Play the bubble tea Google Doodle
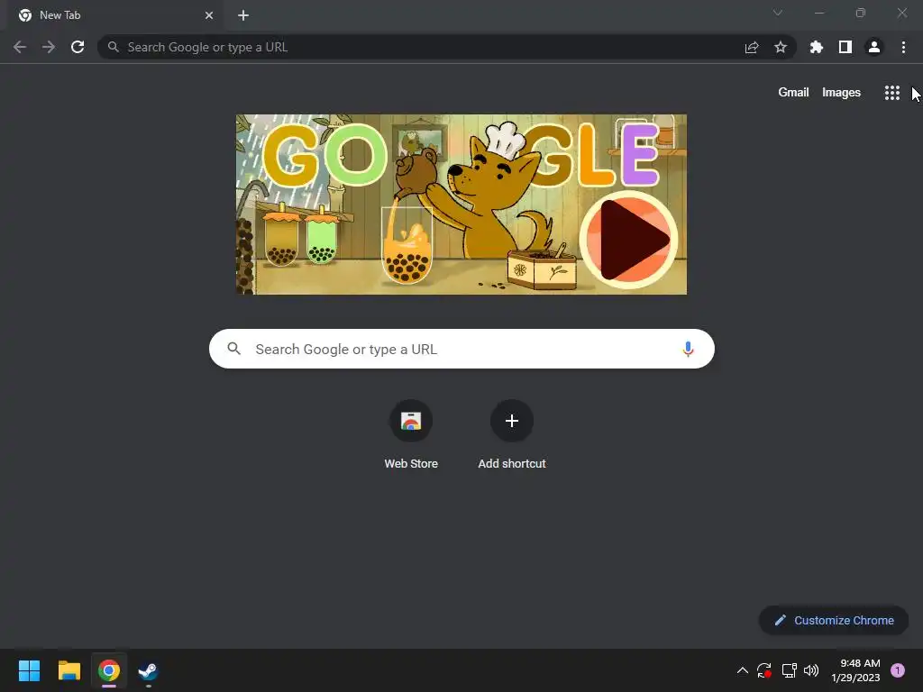Viewport: 923px width, 692px height. (628, 240)
